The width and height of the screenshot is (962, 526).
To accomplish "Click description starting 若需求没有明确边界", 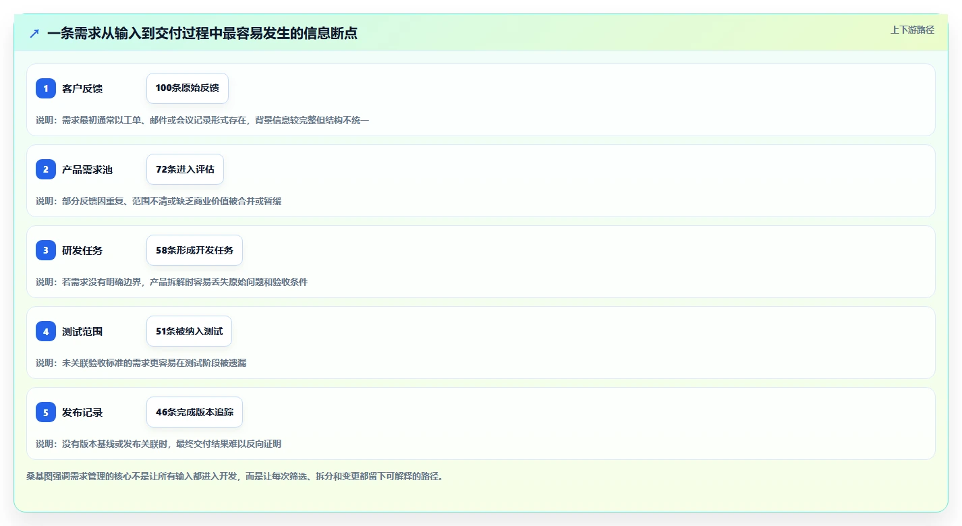I will [171, 282].
